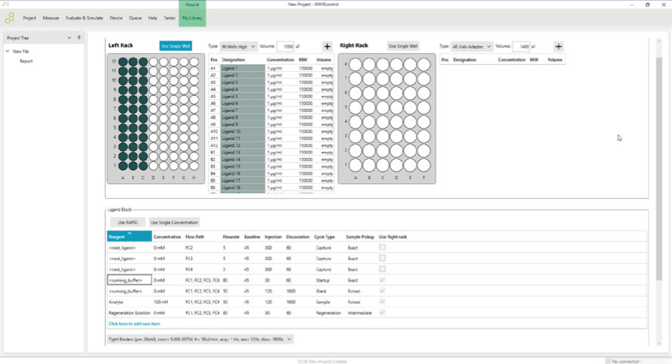The height and width of the screenshot is (364, 672).
Task: Select vial C4 in the Right Rack
Action: click(383, 122)
